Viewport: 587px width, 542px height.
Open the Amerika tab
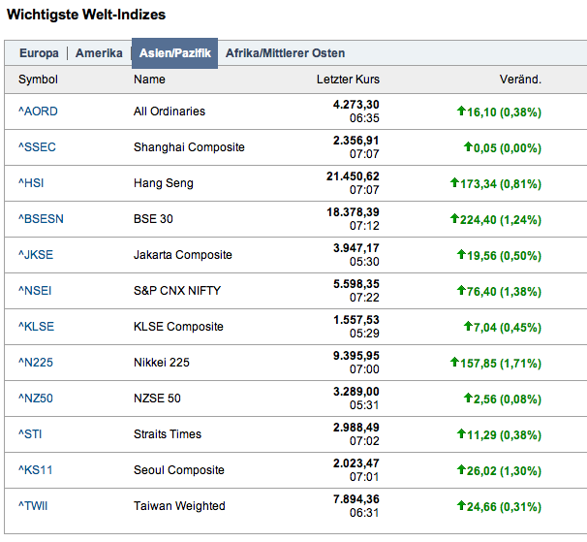tap(99, 53)
